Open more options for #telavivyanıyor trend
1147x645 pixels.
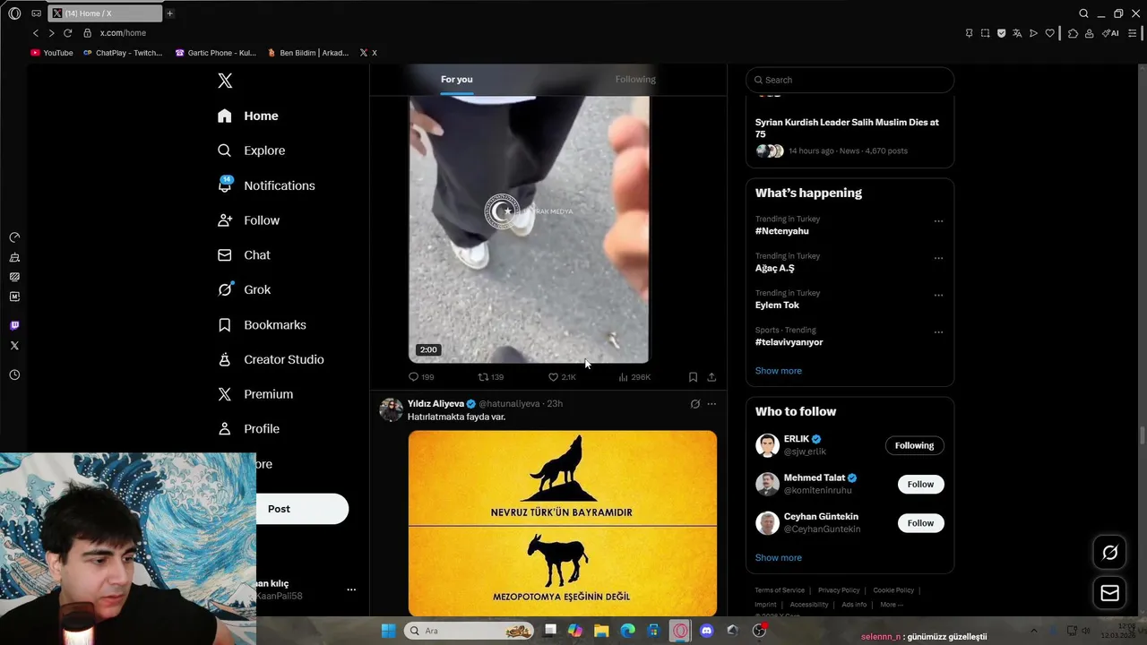pyautogui.click(x=938, y=331)
